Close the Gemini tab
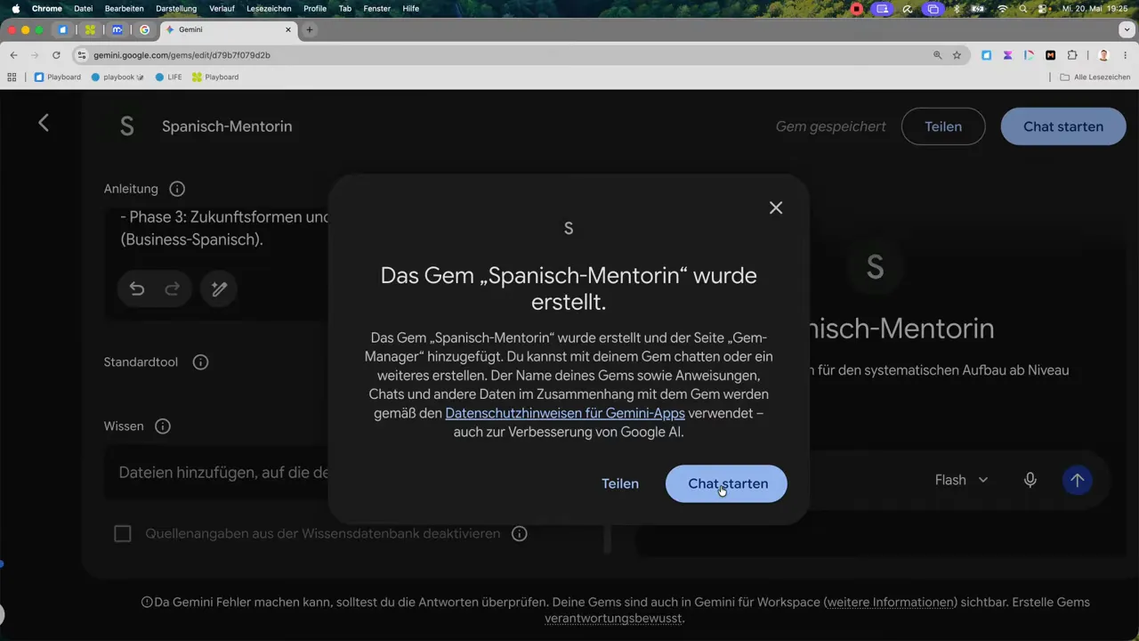 pyautogui.click(x=288, y=29)
